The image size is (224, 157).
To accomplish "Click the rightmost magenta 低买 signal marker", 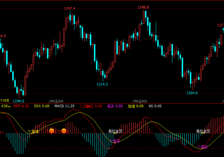I will point(203,147).
